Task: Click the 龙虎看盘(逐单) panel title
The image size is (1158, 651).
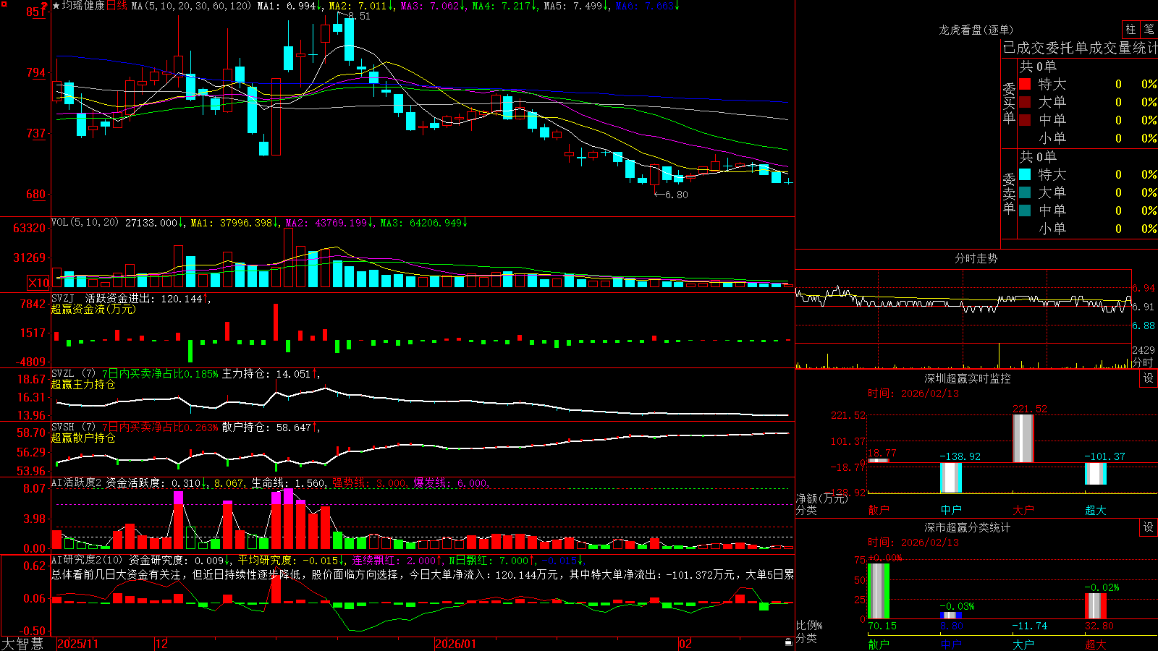Action: tap(976, 30)
